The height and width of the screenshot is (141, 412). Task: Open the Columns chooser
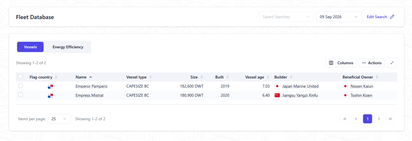tap(341, 63)
